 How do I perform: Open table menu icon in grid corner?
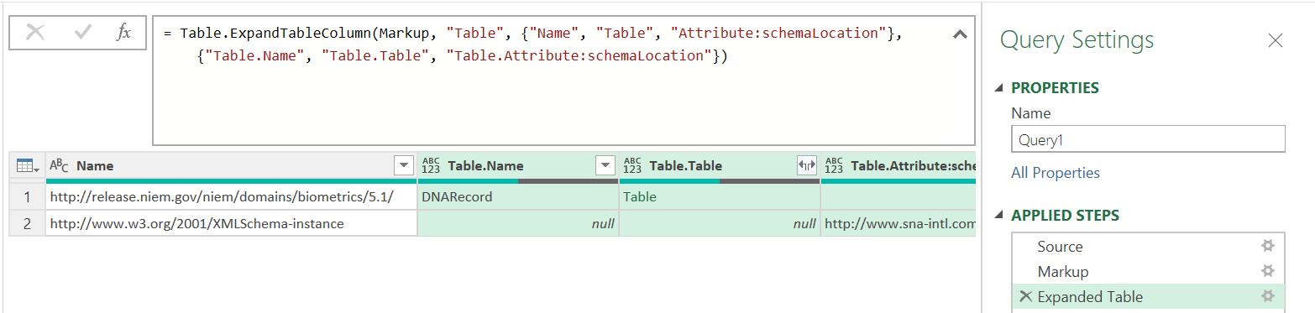point(28,166)
